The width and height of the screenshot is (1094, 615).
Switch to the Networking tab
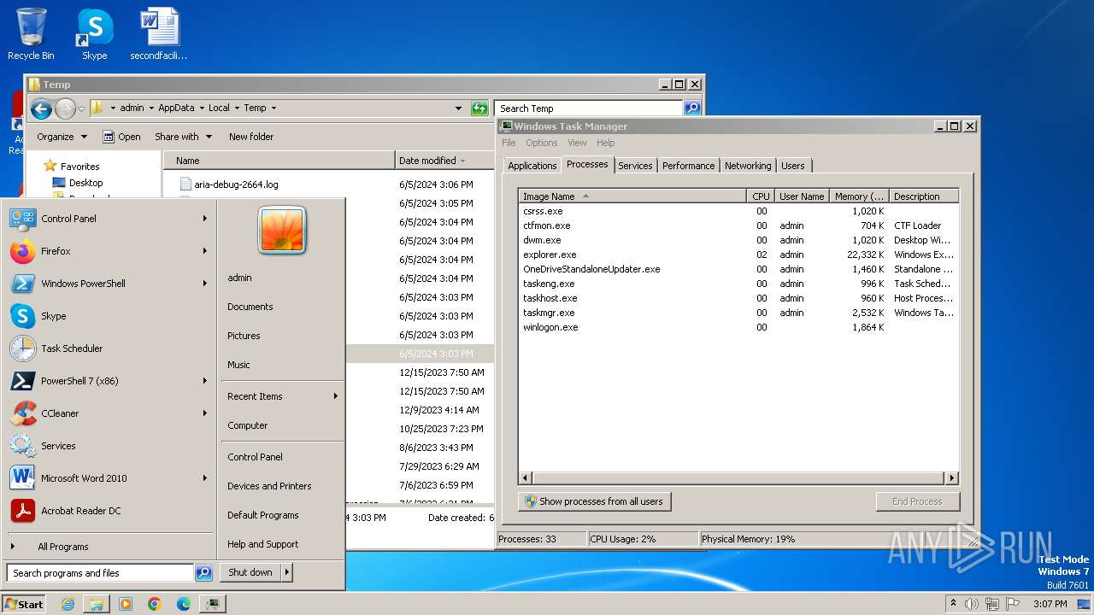tap(748, 166)
